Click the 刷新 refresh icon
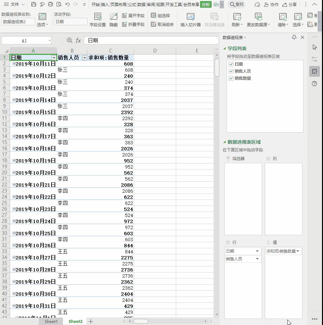The image size is (323, 325). coord(237,20)
